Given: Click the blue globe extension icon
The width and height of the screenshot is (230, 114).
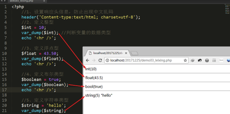Looking at the screenshot, I should tap(228, 60).
